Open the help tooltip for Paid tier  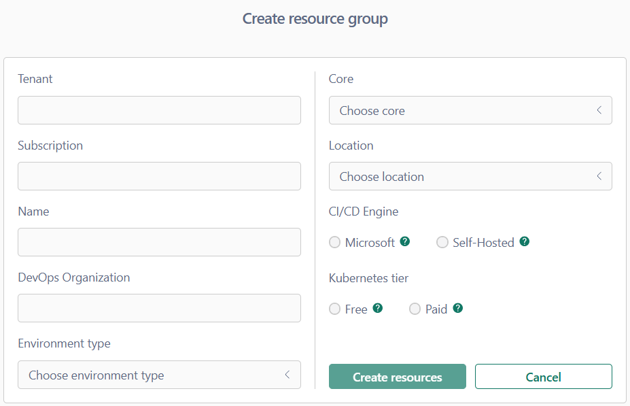(457, 308)
